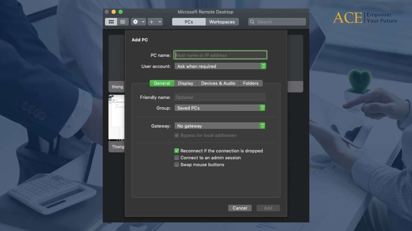Viewport: 412px width, 231px height.
Task: Expand the gear menu dropdown arrow
Action: pyautogui.click(x=143, y=22)
